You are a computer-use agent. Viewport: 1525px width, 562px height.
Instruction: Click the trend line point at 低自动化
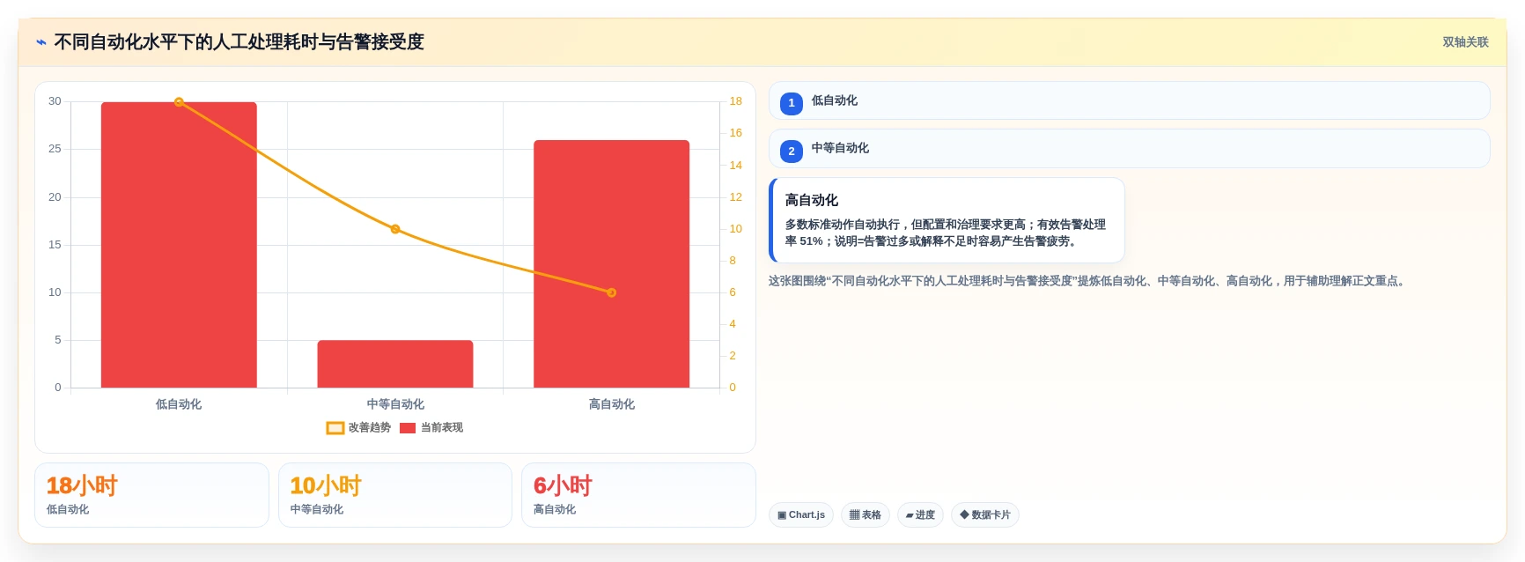click(x=179, y=102)
